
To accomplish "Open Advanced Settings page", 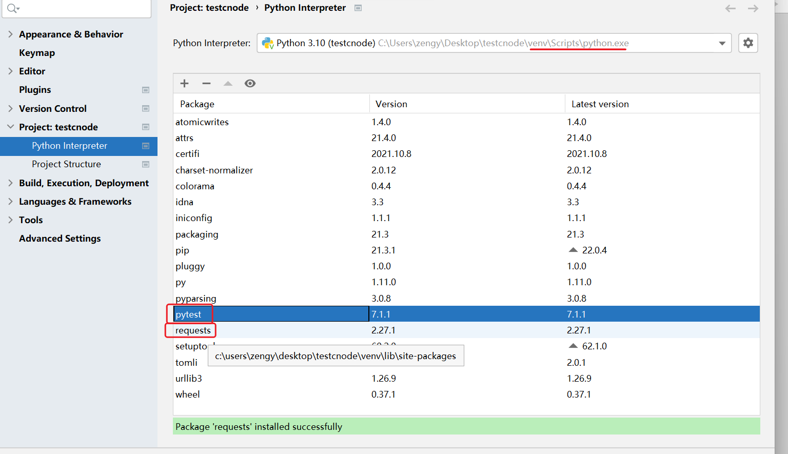I will coord(60,239).
